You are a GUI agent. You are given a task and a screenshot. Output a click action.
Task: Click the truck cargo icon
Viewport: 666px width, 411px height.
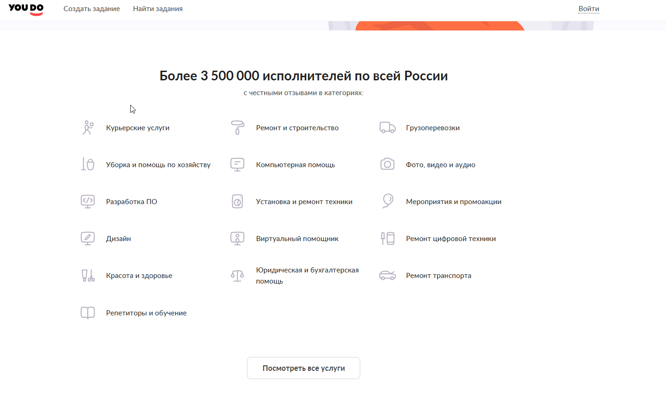(x=387, y=128)
